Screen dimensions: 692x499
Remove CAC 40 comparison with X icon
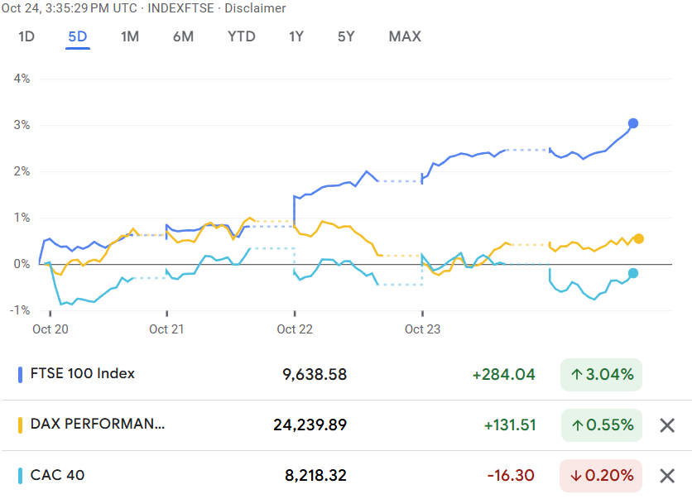[x=667, y=476]
